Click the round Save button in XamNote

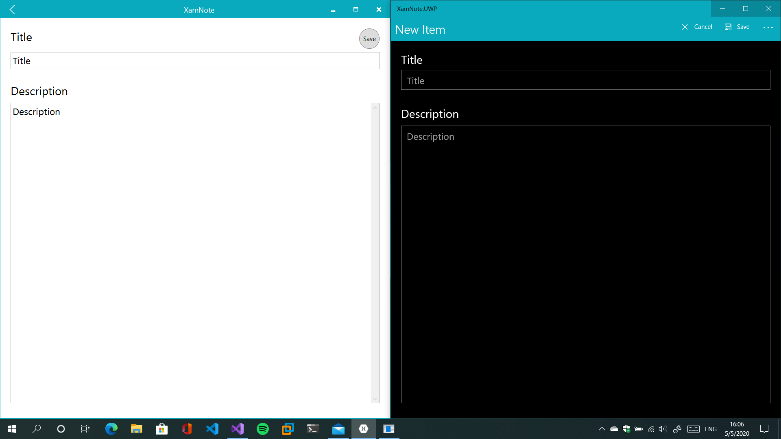tap(369, 39)
